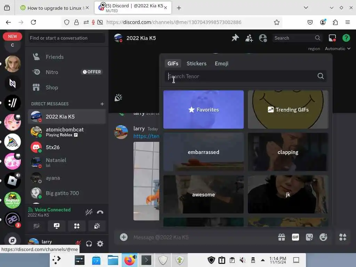
Task: Open the soundboard icon in call area
Action: tap(118, 98)
